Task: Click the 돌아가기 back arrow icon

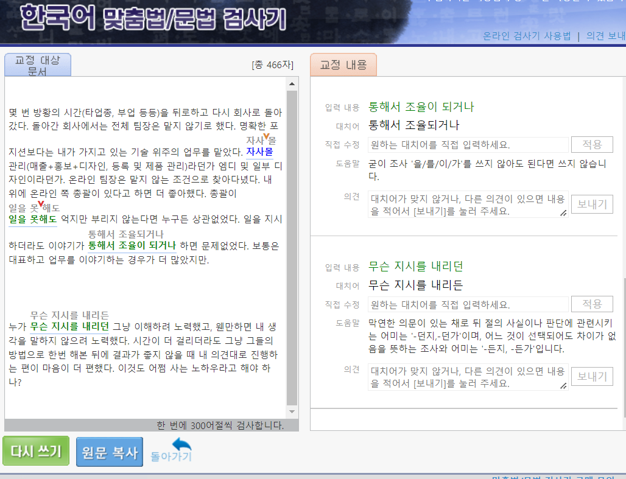Action: pos(181,444)
